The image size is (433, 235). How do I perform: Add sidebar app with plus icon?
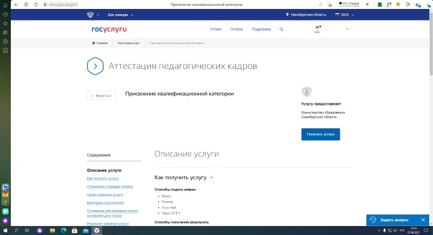point(5,202)
